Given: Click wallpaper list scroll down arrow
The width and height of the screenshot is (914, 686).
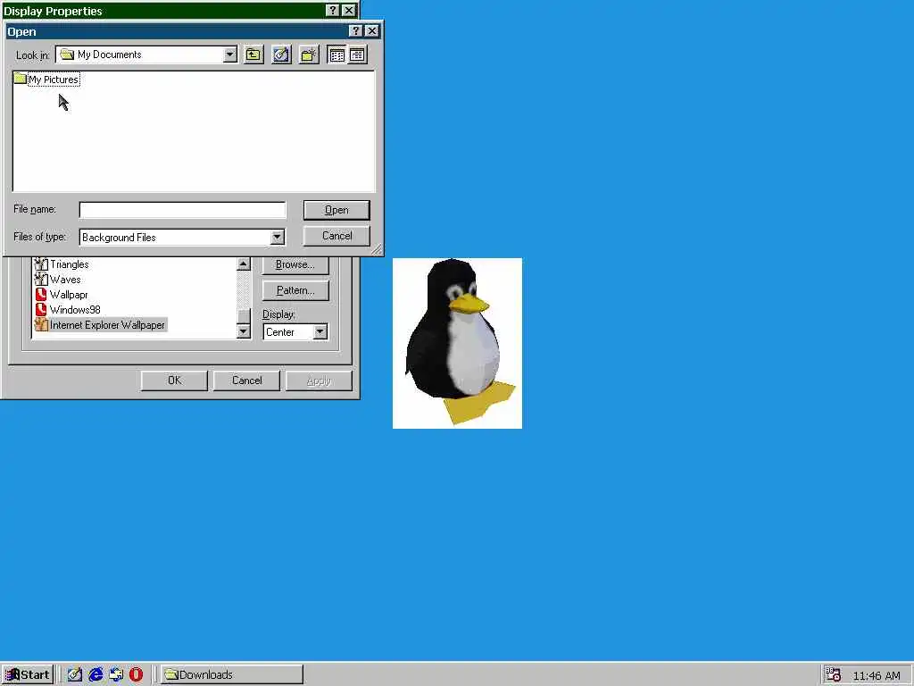Looking at the screenshot, I should (x=244, y=331).
